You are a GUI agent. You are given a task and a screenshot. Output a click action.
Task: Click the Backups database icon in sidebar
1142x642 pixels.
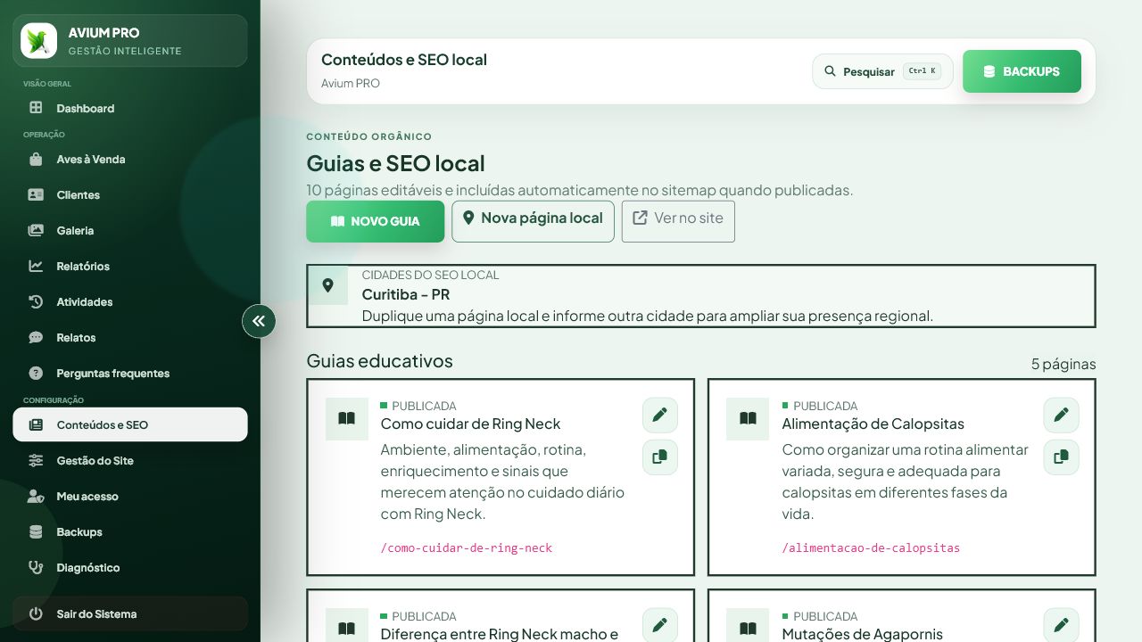36,532
